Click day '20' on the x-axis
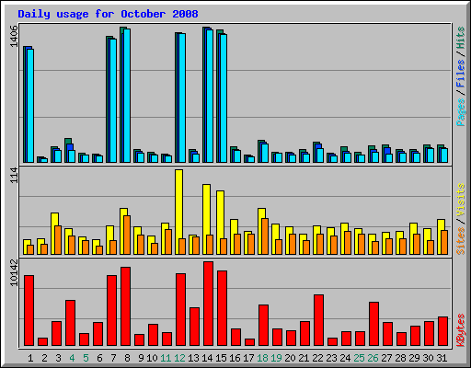471x368 pixels. (291, 358)
